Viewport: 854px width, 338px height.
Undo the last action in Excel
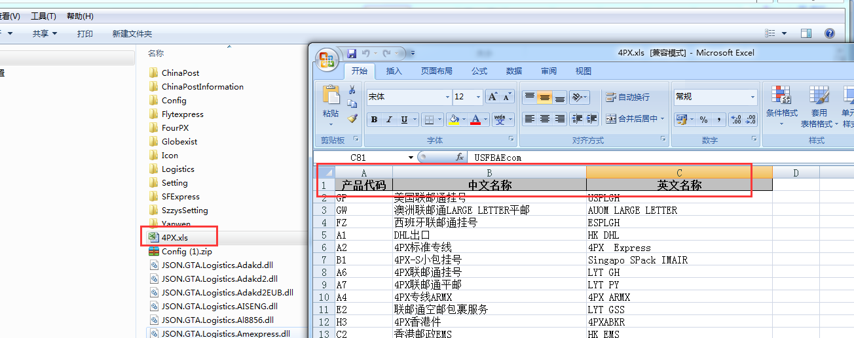(x=365, y=53)
